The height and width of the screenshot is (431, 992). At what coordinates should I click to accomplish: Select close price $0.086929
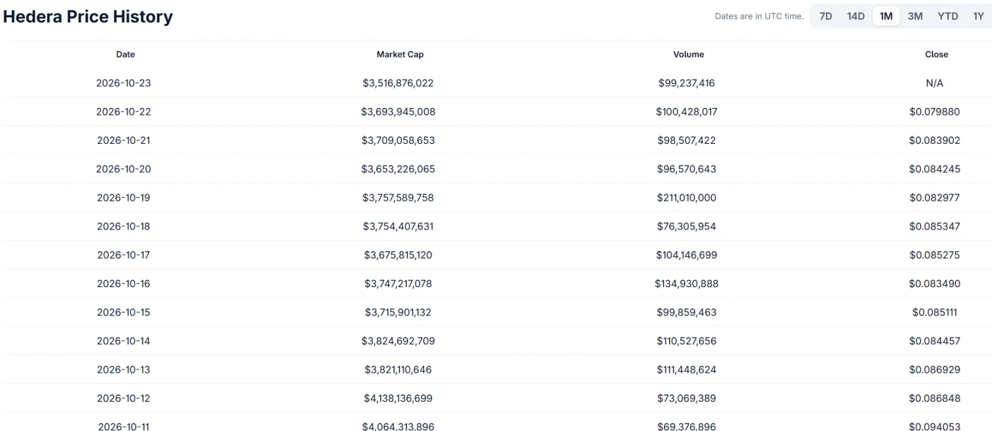coord(934,370)
